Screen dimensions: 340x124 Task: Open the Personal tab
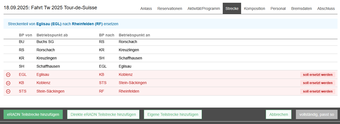[278, 8]
